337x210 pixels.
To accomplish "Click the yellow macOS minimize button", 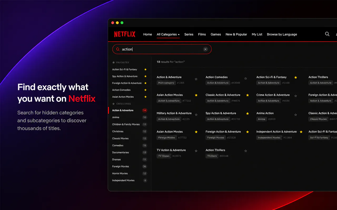I will coord(117,23).
